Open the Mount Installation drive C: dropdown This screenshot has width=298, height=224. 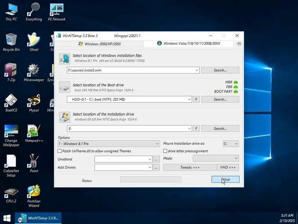click(x=231, y=144)
